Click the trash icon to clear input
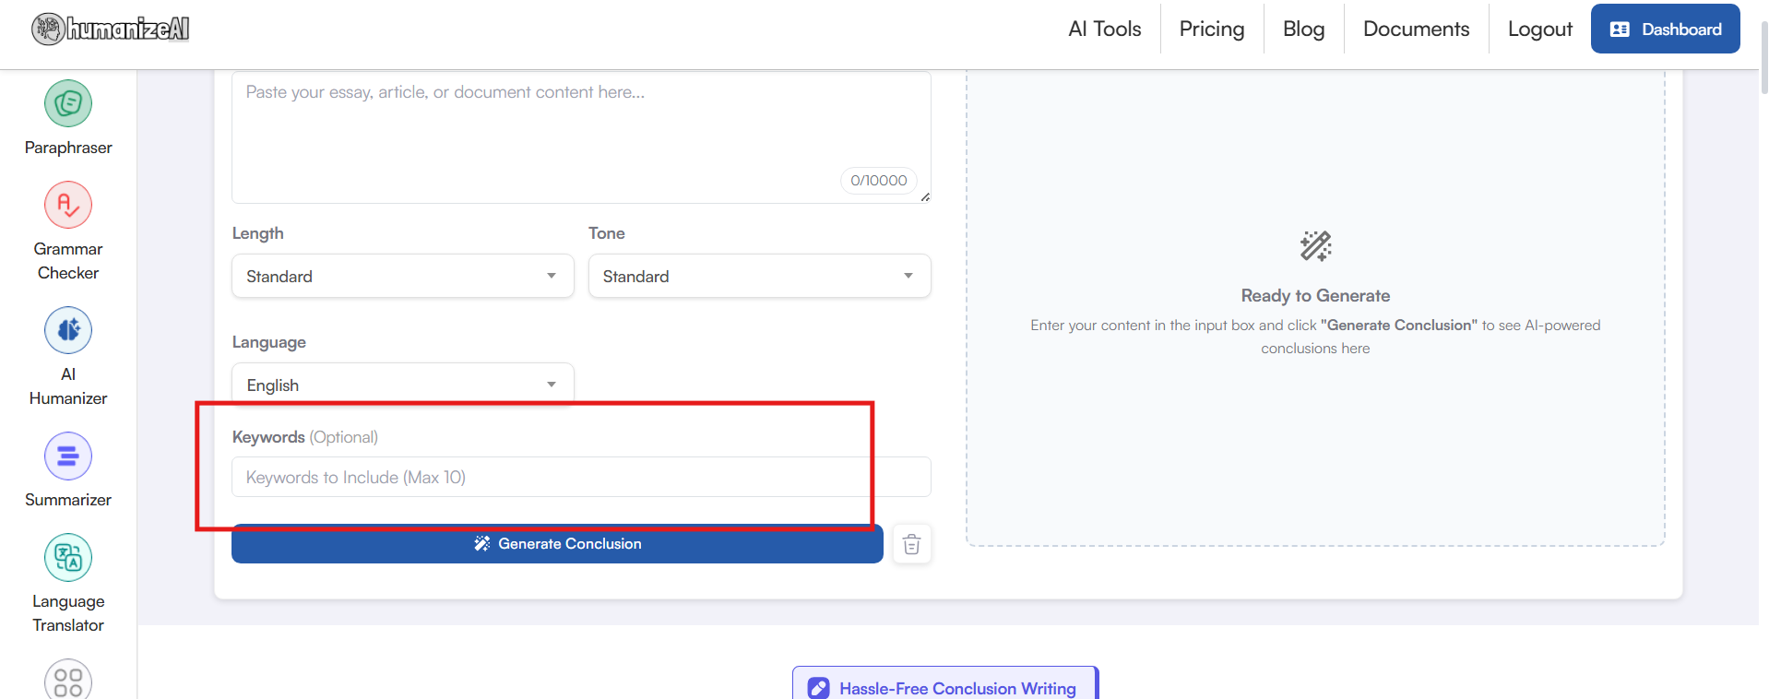This screenshot has height=699, width=1769. (x=911, y=544)
